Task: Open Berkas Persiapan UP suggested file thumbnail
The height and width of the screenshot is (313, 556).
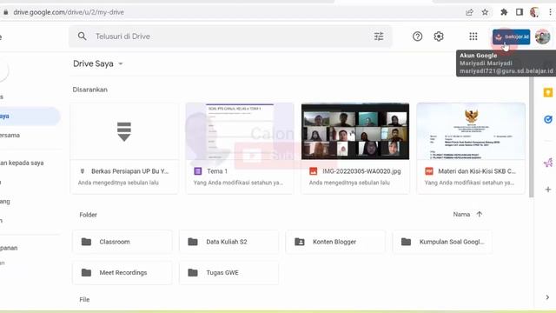Action: (124, 131)
